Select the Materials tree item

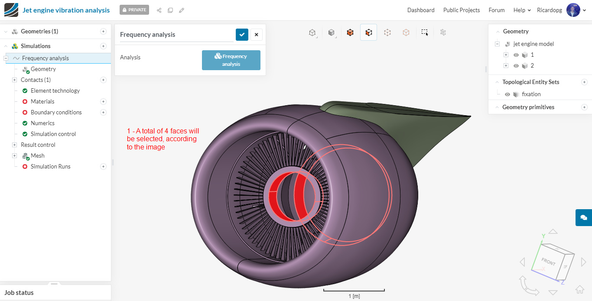tap(42, 101)
